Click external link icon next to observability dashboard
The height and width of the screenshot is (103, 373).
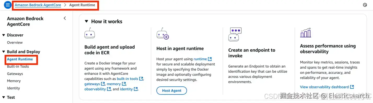pyautogui.click(x=352, y=87)
